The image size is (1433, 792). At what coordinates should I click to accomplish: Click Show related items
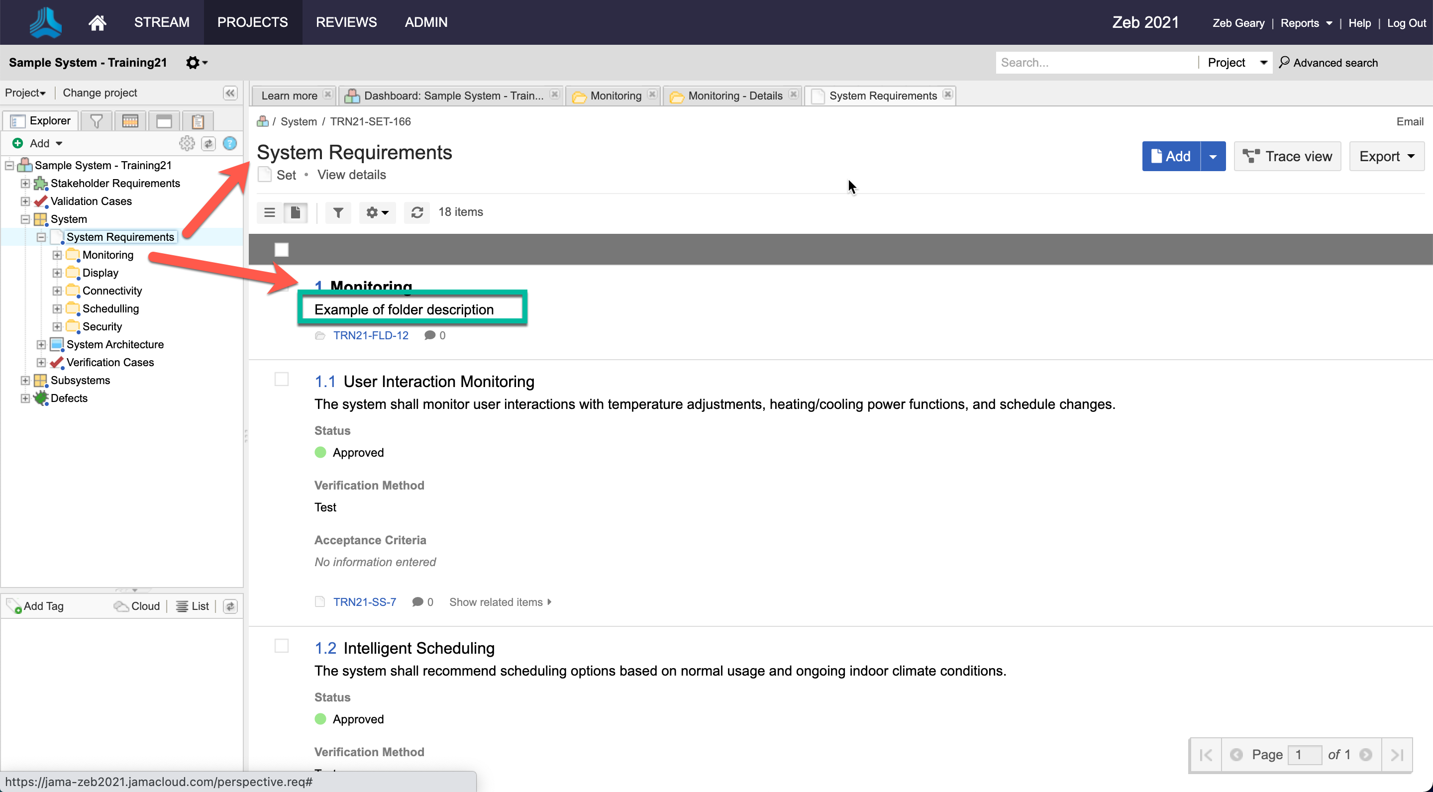[x=500, y=602]
